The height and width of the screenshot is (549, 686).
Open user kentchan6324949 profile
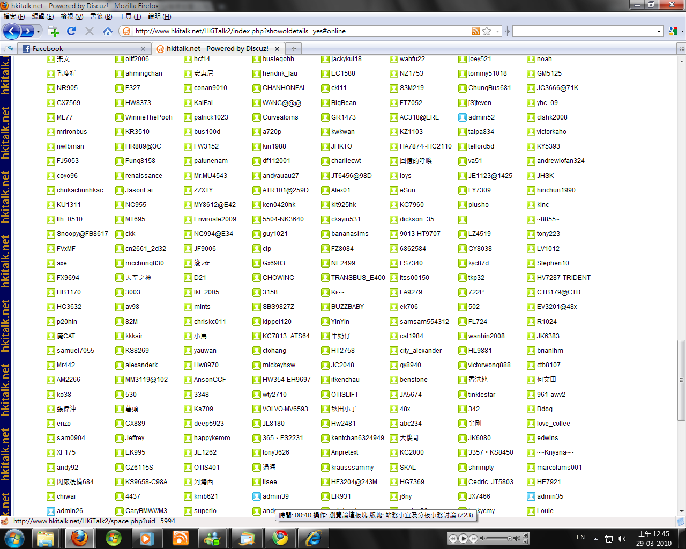click(357, 438)
